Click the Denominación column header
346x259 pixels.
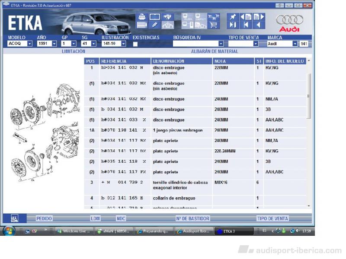point(182,61)
